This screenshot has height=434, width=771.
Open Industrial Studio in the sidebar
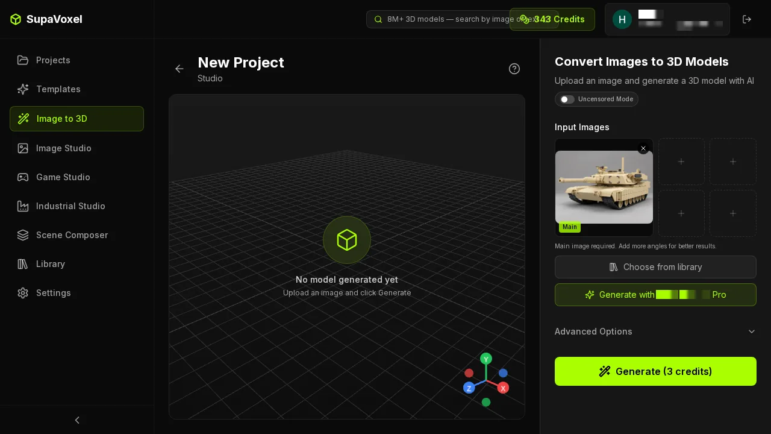coord(76,206)
